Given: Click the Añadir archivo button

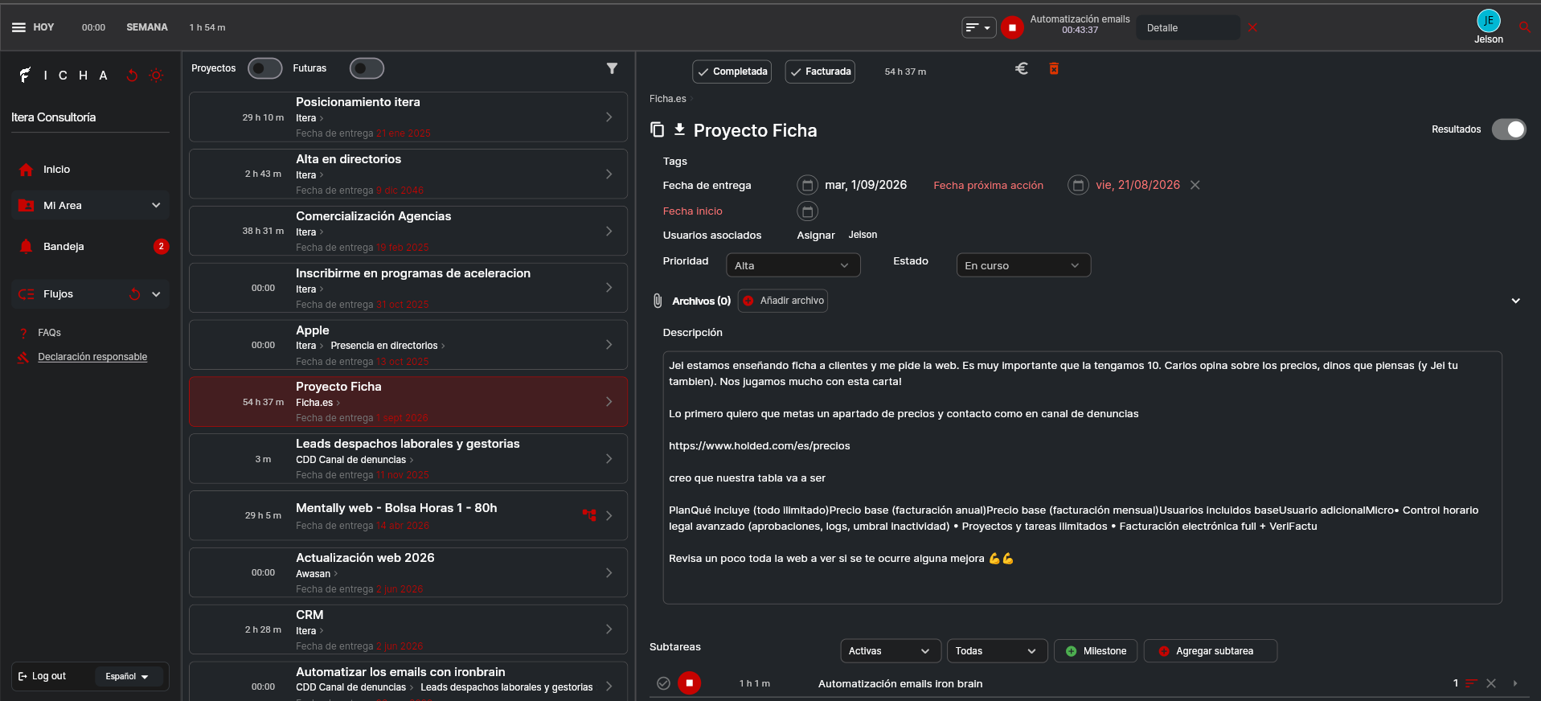Looking at the screenshot, I should (783, 301).
